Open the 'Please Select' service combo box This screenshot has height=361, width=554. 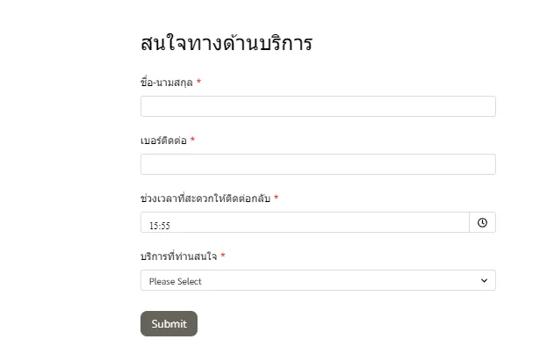[x=318, y=280]
